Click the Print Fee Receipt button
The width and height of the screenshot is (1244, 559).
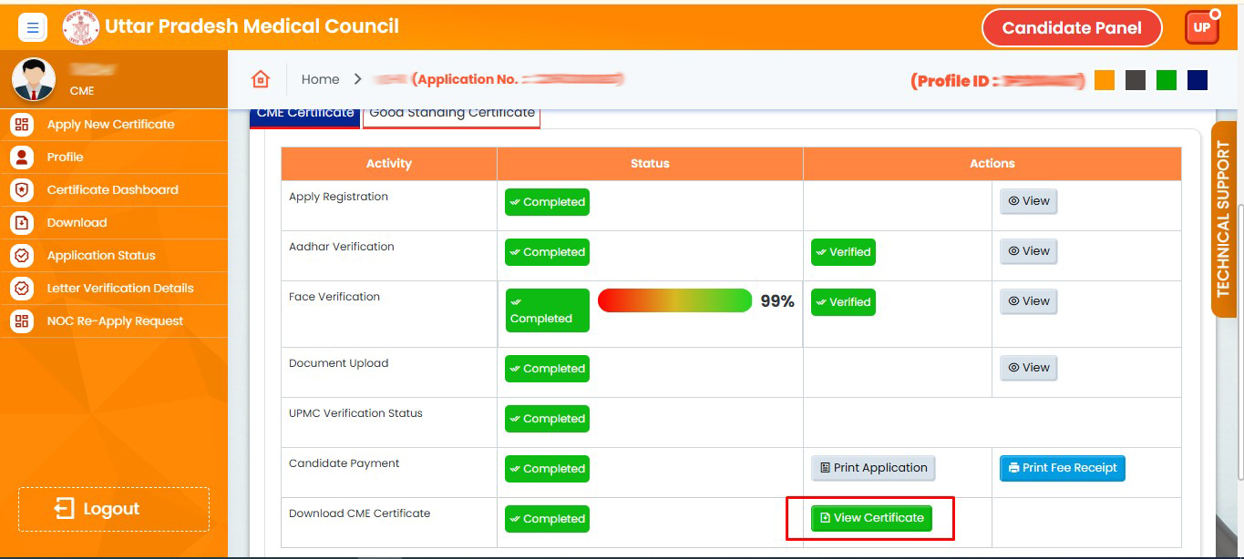coord(1062,468)
